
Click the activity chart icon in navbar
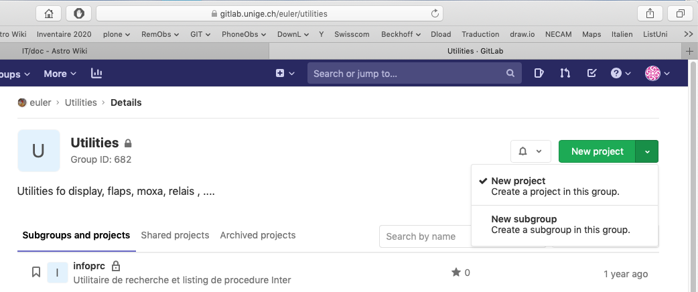tap(96, 74)
